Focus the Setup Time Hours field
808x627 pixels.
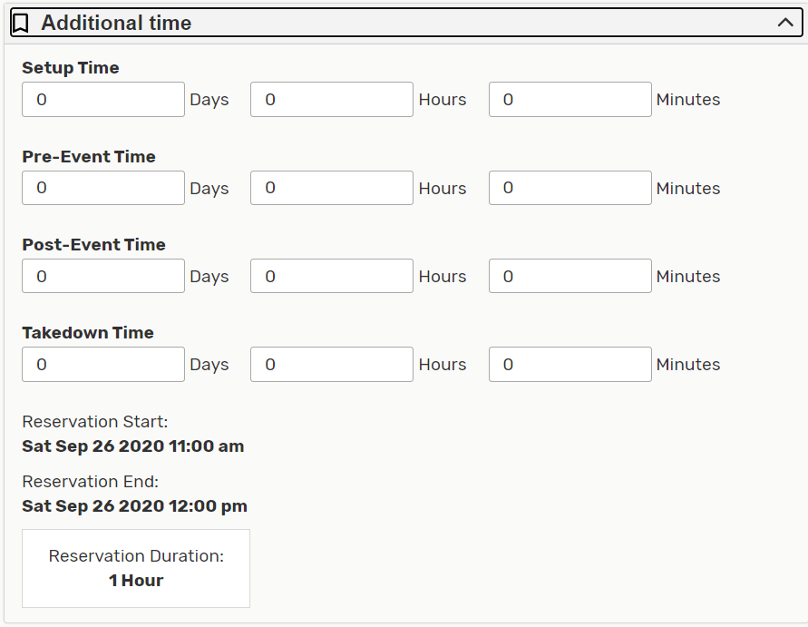point(332,100)
